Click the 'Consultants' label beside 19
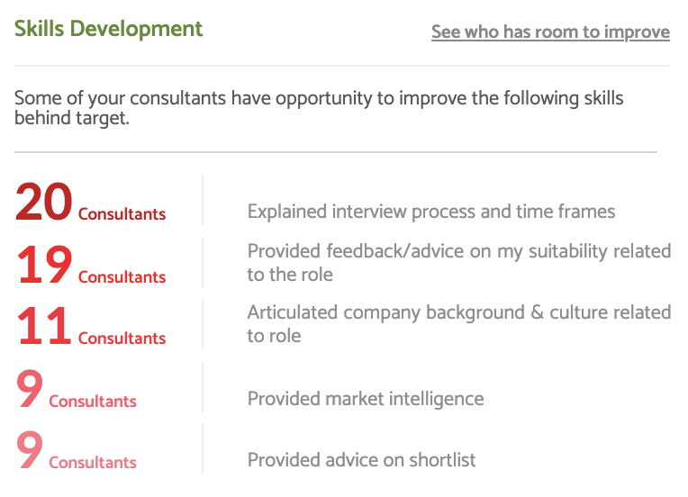This screenshot has height=497, width=688. point(122,277)
